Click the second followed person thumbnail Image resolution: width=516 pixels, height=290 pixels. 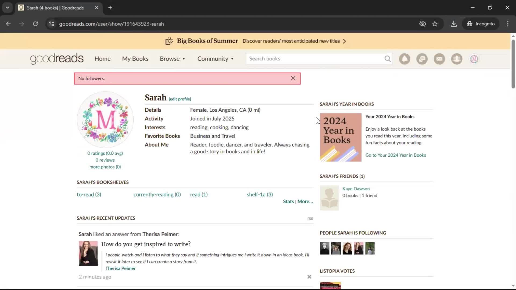coord(336,248)
